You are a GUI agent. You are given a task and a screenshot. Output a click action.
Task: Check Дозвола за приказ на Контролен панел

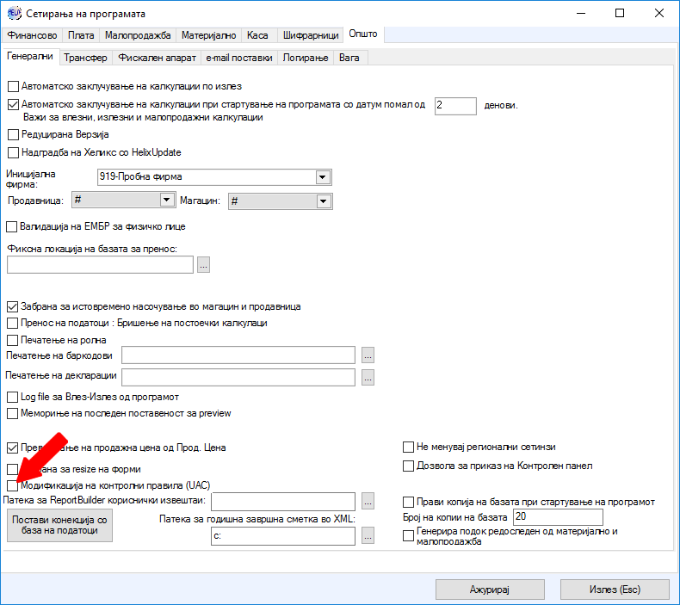coord(408,466)
